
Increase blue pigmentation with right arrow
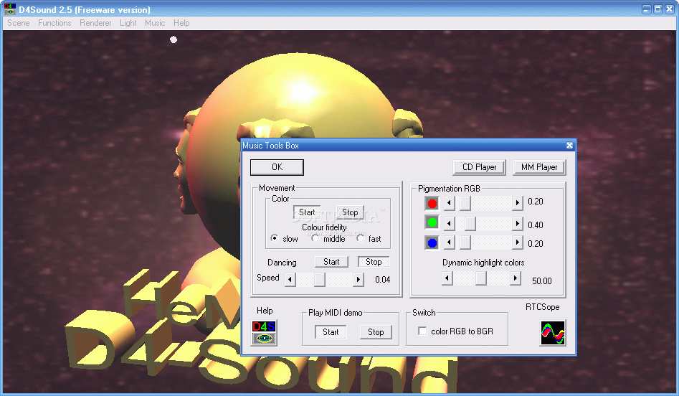517,242
